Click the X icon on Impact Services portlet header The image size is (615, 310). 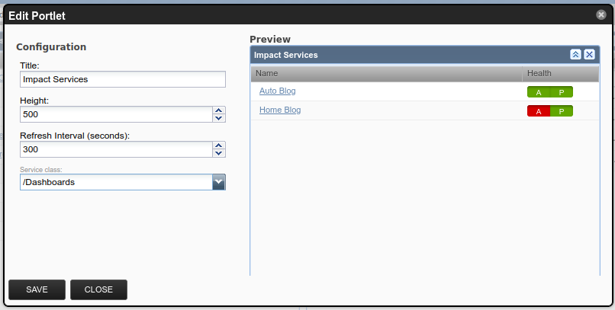pyautogui.click(x=589, y=55)
